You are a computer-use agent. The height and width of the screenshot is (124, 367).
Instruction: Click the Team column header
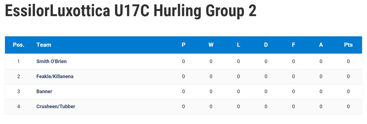[x=44, y=45]
